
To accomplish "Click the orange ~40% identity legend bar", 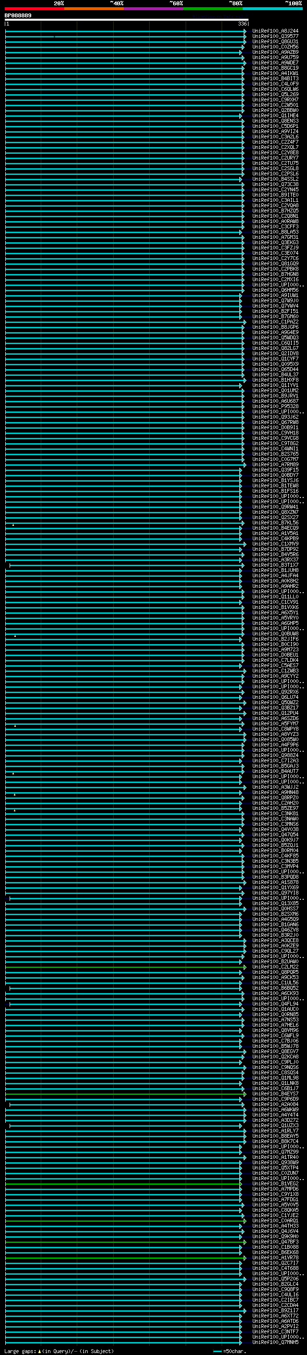I will [x=94, y=9].
